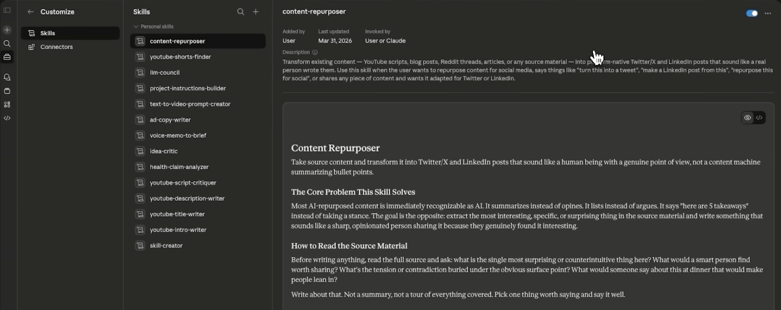Collapse the Personal skills section
Image resolution: width=781 pixels, height=310 pixels.
(x=136, y=27)
